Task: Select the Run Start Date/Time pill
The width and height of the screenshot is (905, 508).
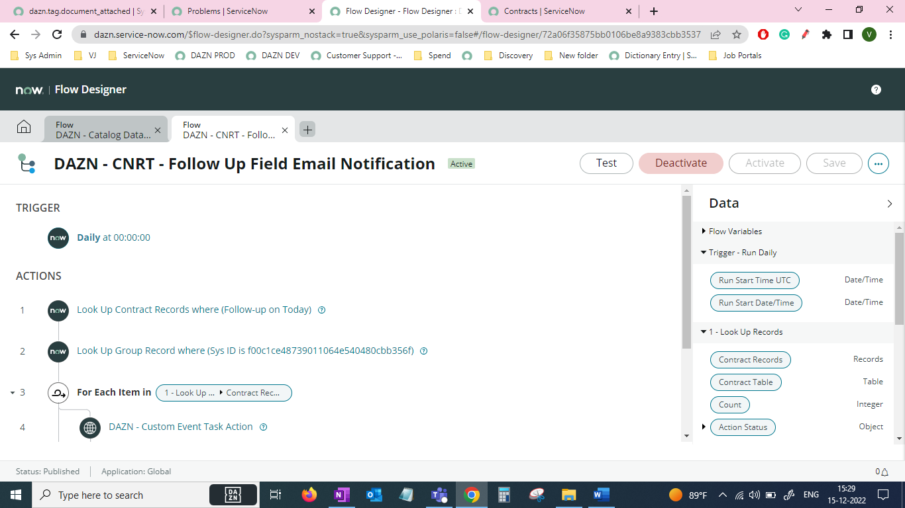Action: 756,303
